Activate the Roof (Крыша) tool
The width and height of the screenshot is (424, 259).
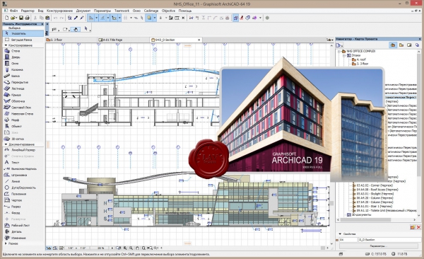[23, 95]
